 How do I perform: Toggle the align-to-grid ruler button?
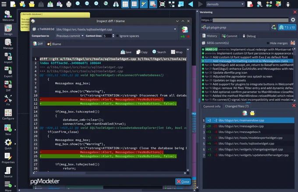(144, 4)
